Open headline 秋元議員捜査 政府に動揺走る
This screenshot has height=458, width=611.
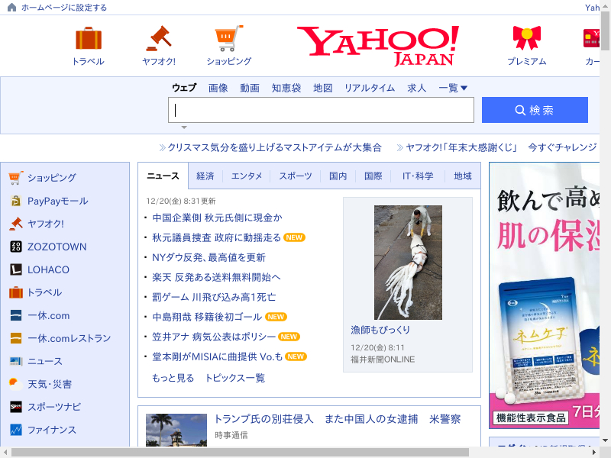[216, 237]
